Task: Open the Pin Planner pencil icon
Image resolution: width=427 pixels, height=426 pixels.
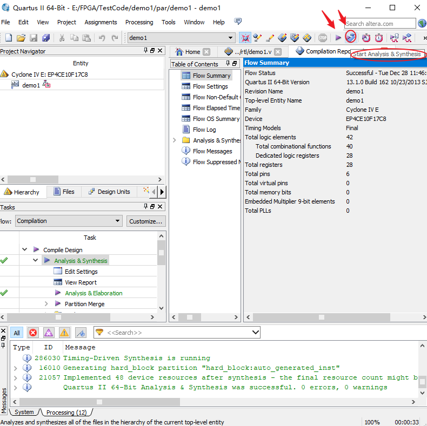Action: [x=270, y=38]
